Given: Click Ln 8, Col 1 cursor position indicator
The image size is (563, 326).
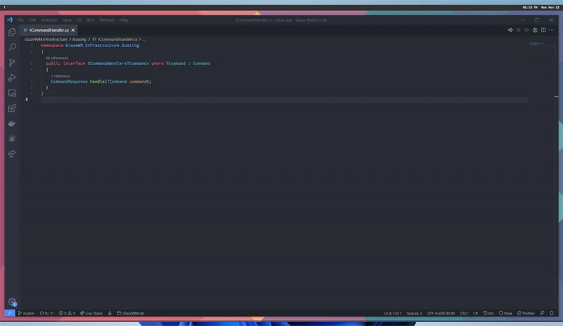Looking at the screenshot, I should click(x=393, y=313).
